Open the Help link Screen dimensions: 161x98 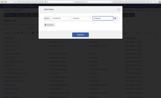[x=149, y=10]
